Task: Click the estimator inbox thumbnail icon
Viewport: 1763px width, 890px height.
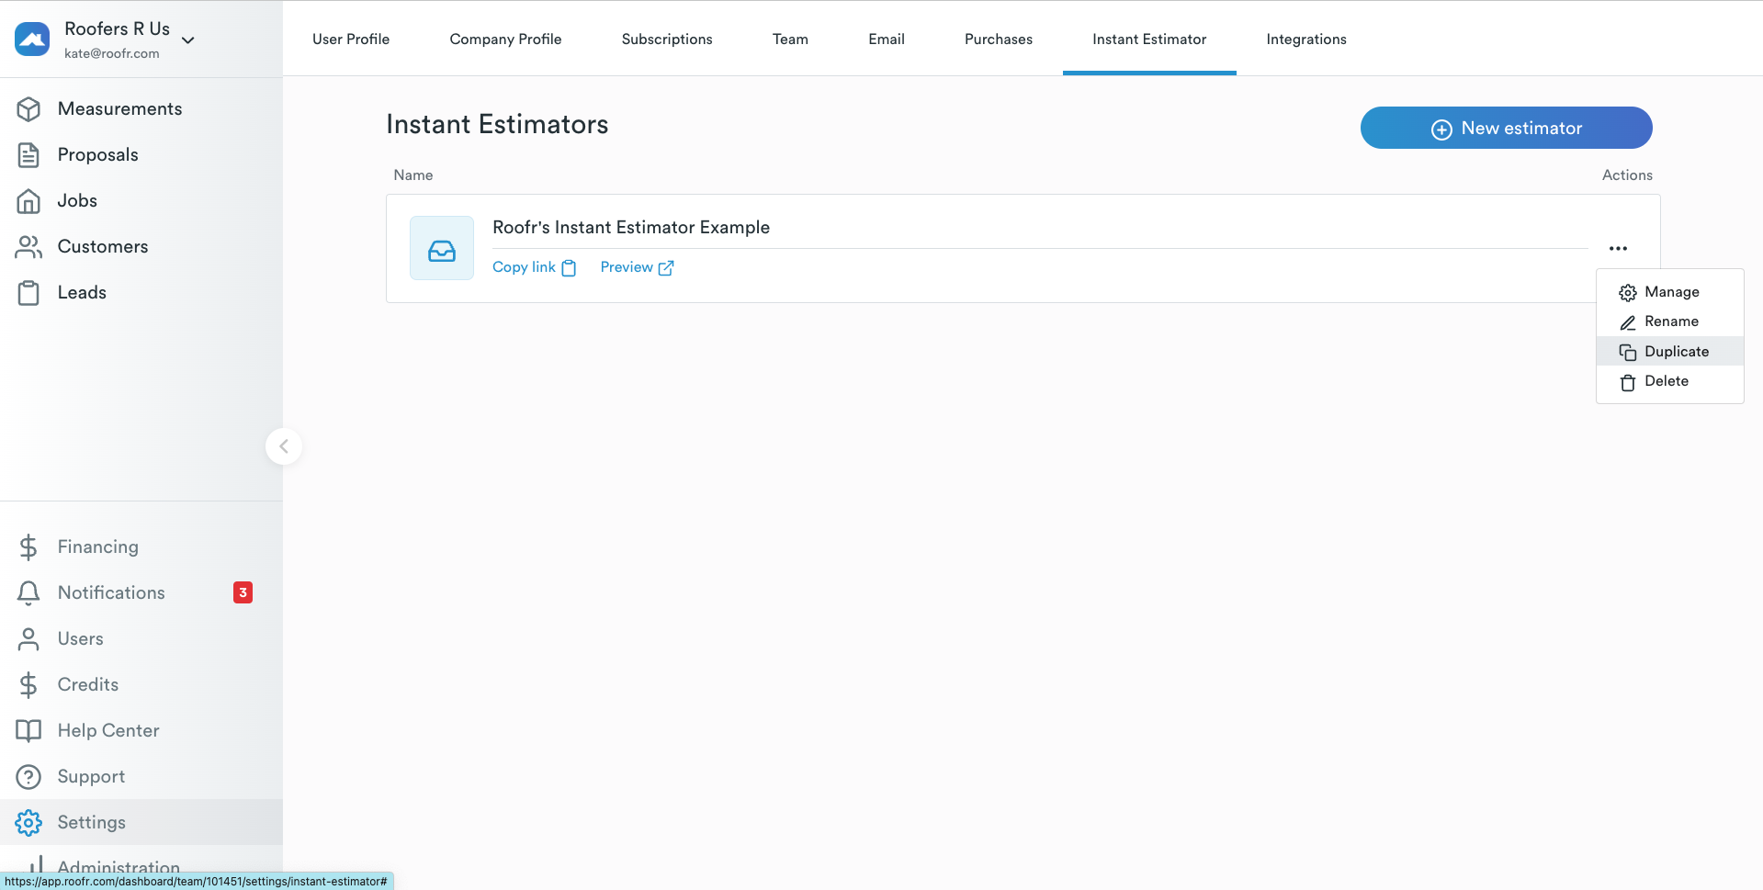Action: pyautogui.click(x=442, y=248)
